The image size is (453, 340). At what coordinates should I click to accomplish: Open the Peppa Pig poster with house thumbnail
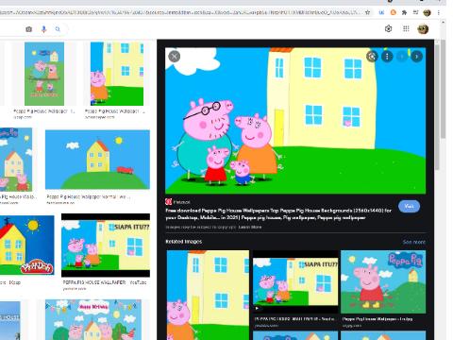click(x=16, y=160)
